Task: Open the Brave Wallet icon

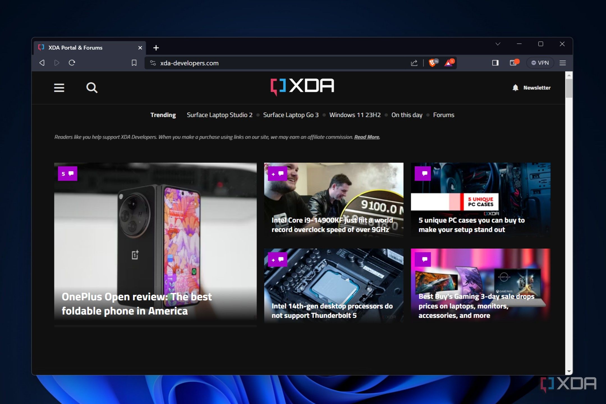Action: point(513,63)
